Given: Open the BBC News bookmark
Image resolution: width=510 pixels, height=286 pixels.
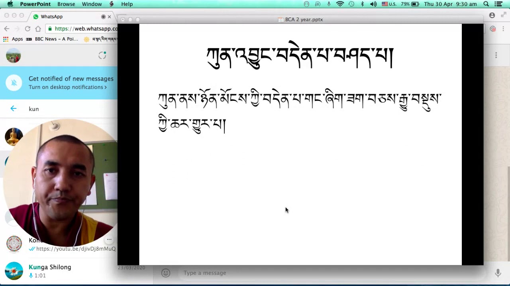Looking at the screenshot, I should [52, 39].
